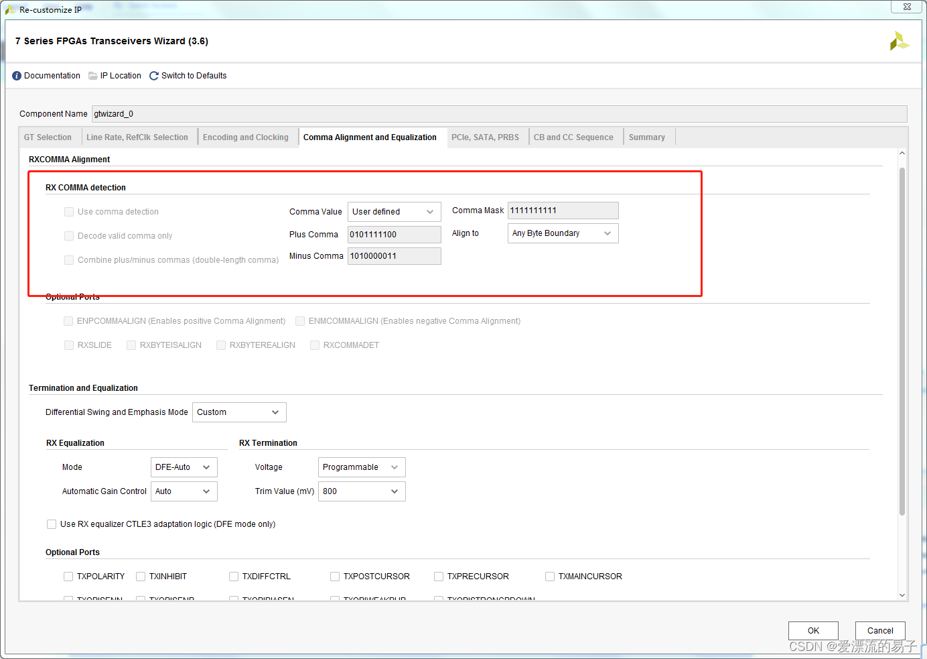The height and width of the screenshot is (659, 927).
Task: Click the Documentation info icon
Action: (17, 76)
